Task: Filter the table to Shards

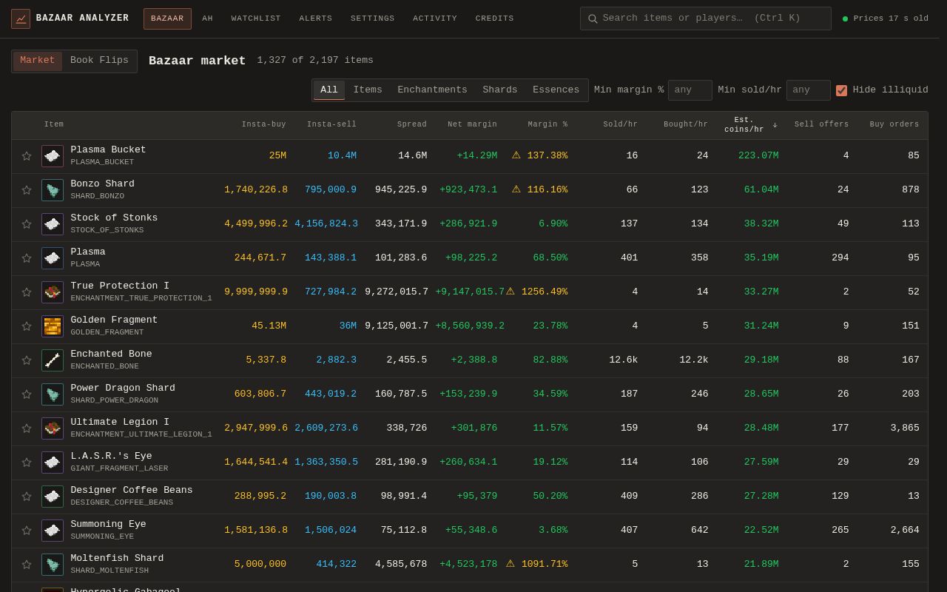Action: coord(500,90)
